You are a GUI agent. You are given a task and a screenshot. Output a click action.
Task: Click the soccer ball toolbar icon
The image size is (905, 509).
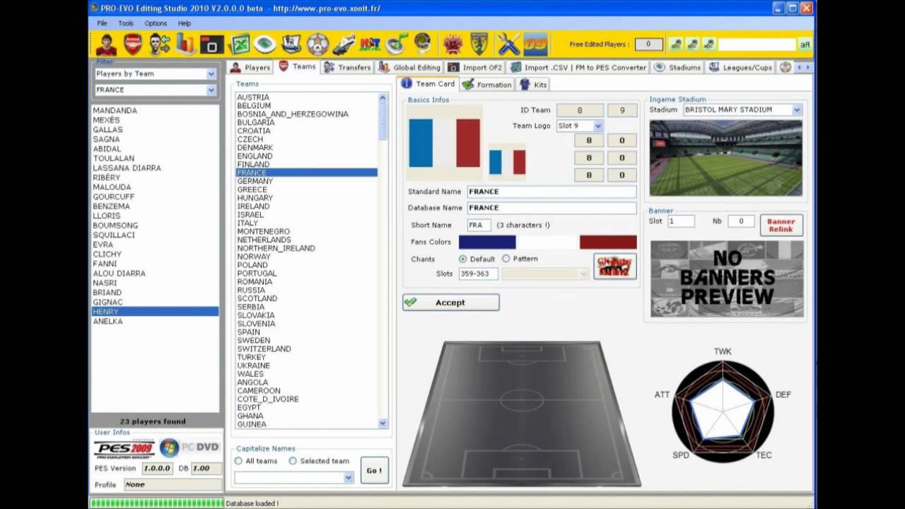pyautogui.click(x=317, y=45)
